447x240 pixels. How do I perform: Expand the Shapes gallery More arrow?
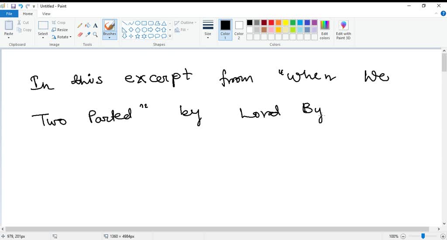tap(170, 36)
